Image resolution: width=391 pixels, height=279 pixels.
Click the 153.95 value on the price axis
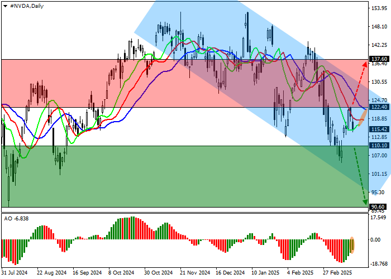click(379, 9)
